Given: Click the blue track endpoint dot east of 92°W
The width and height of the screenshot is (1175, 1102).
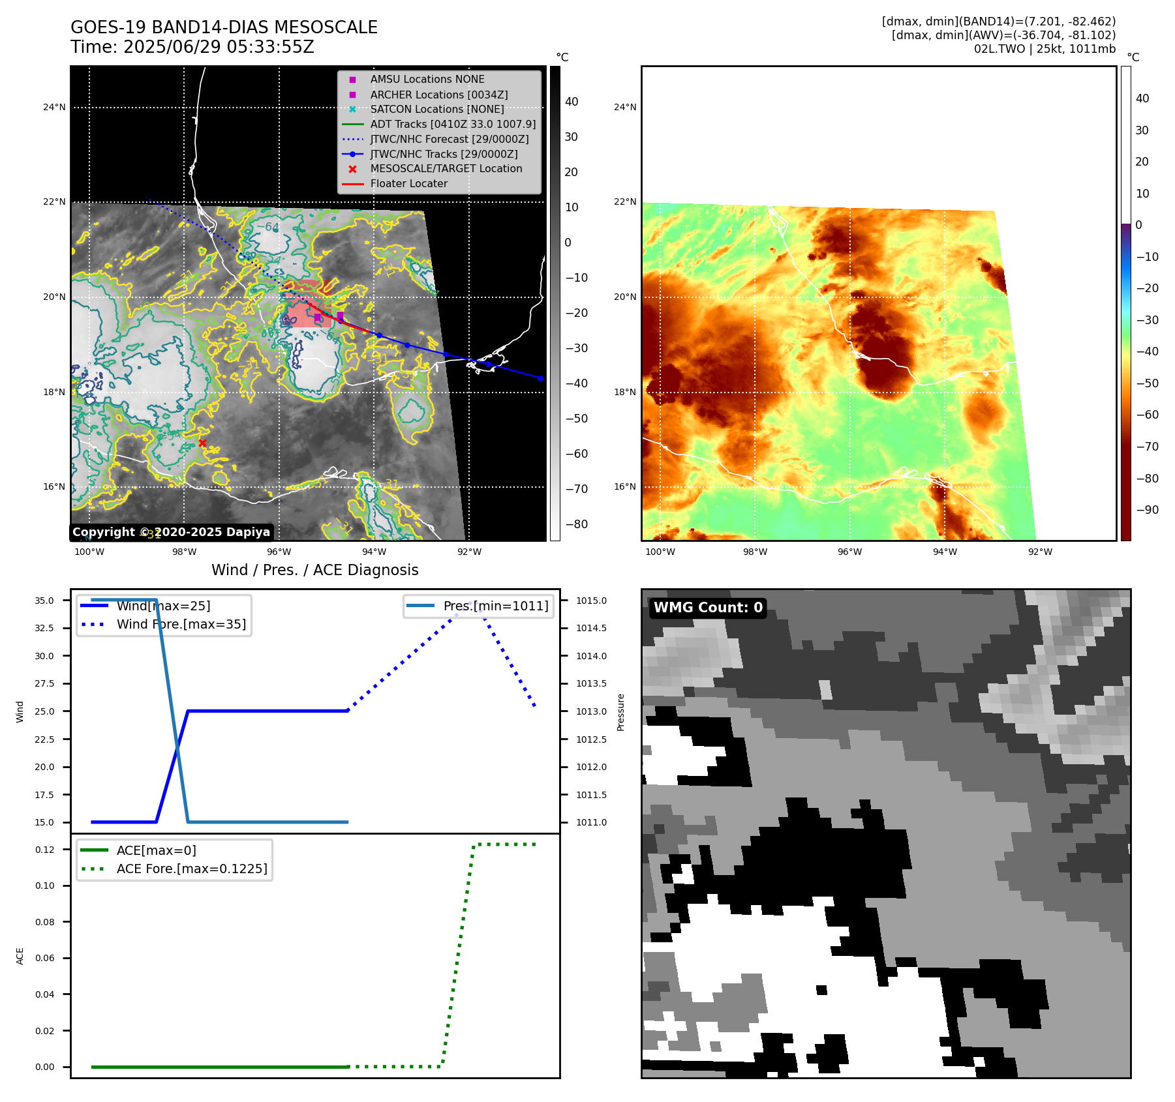Looking at the screenshot, I should pyautogui.click(x=540, y=378).
